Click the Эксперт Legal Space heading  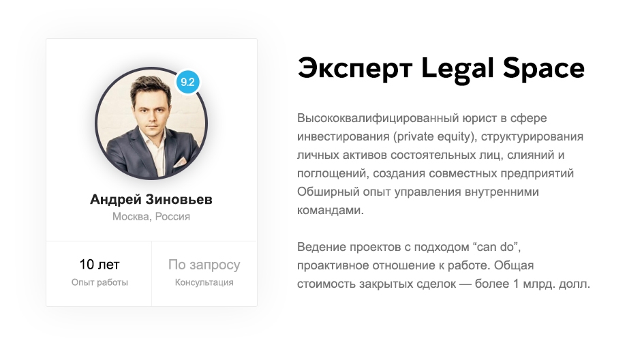coord(441,69)
